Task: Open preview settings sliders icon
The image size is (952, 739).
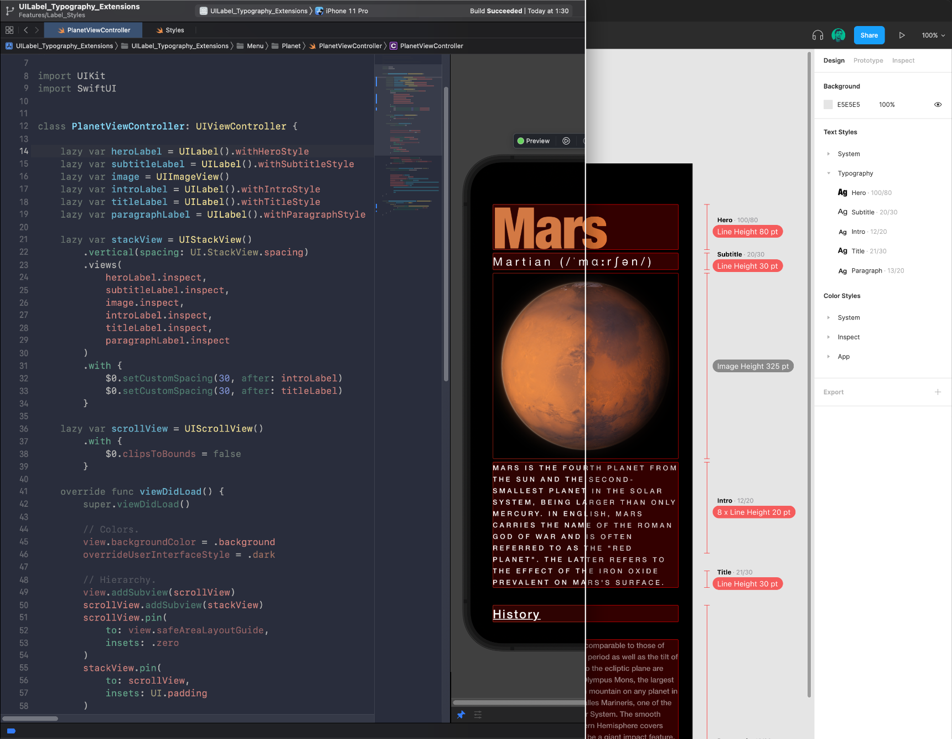Action: pos(478,715)
